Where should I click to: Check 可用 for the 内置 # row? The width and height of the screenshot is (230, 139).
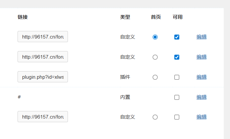click(177, 97)
